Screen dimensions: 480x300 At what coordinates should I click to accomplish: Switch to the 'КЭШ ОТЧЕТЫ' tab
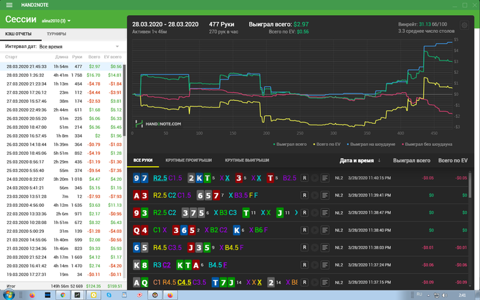19,34
